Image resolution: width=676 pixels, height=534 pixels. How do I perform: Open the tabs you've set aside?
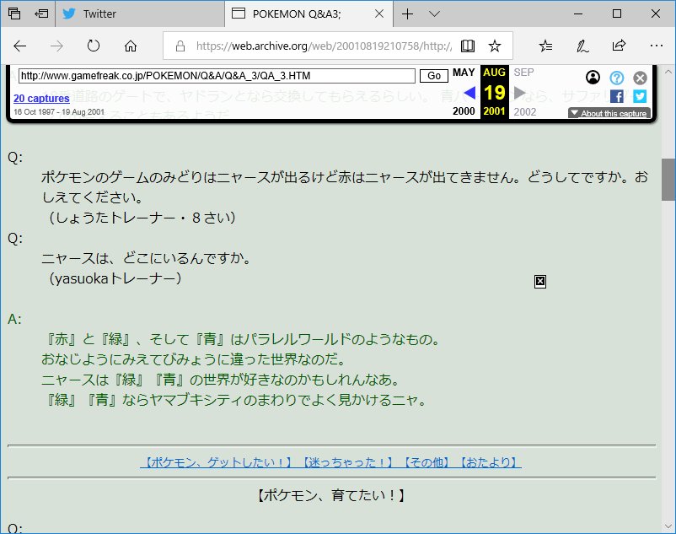pyautogui.click(x=14, y=13)
